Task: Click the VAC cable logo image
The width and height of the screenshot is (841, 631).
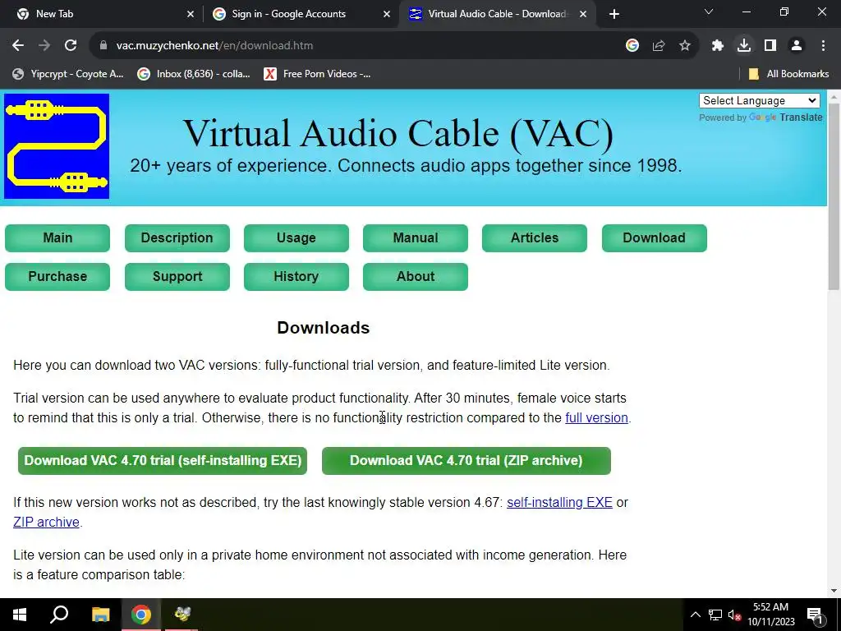Action: (x=57, y=146)
